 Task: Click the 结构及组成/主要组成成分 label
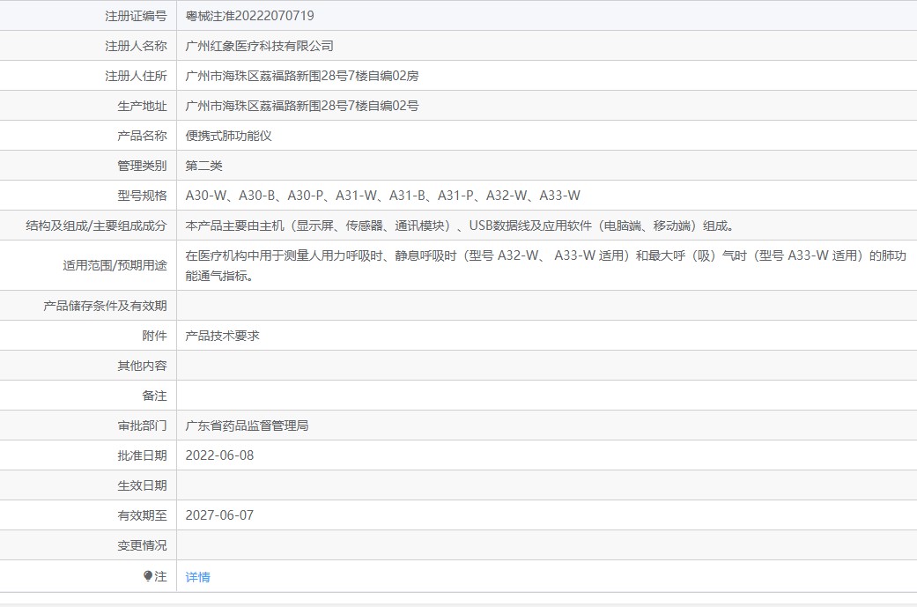97,226
